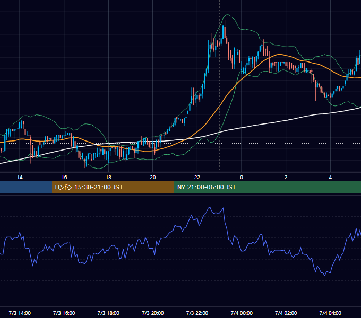Image resolution: width=361 pixels, height=318 pixels.
Task: Click the 7/4 00:00 time label
Action: [x=242, y=313]
